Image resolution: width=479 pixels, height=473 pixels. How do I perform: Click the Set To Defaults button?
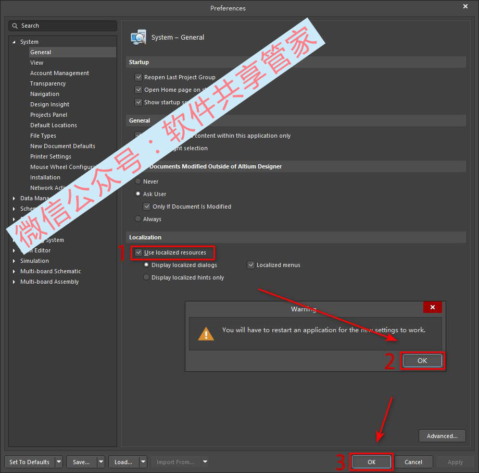pos(30,462)
